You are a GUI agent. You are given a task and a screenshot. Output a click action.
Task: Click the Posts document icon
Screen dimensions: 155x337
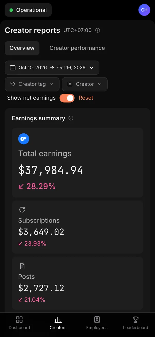pyautogui.click(x=22, y=266)
